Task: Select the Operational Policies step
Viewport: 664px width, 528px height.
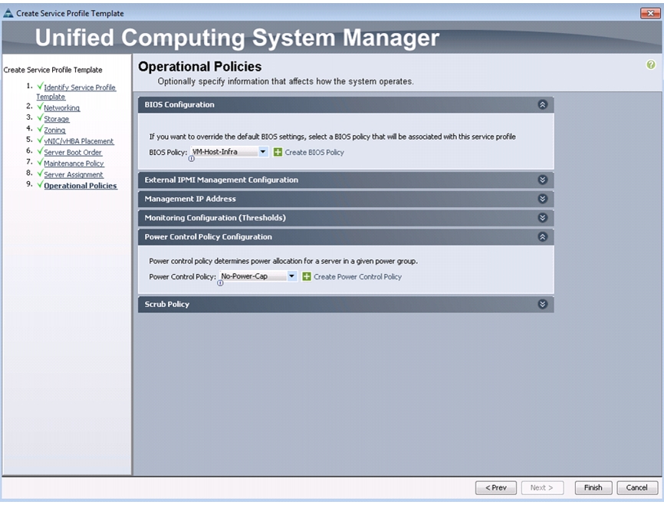Action: pos(81,186)
